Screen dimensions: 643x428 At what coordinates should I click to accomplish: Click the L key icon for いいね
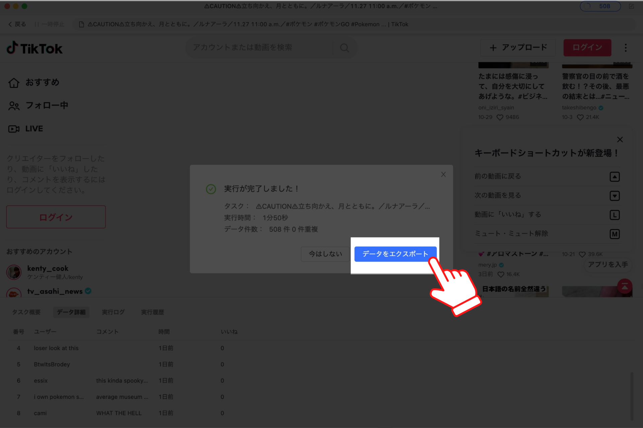(x=615, y=215)
